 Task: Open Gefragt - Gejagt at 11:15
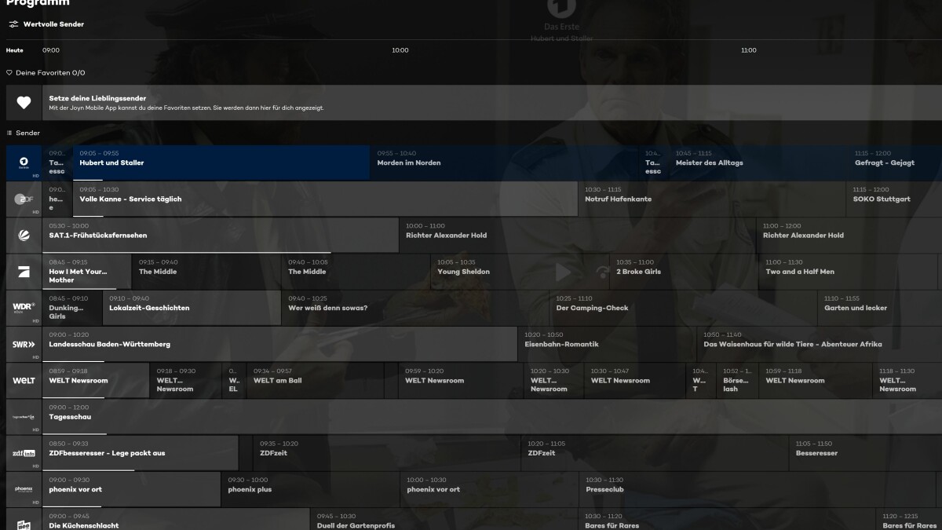click(895, 163)
